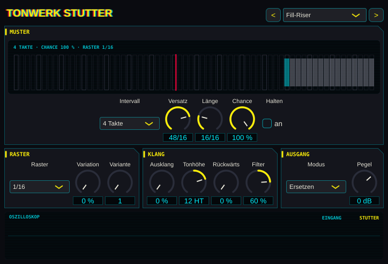Click the Filter value field 60 %
This screenshot has width=388, height=264.
pos(258,201)
